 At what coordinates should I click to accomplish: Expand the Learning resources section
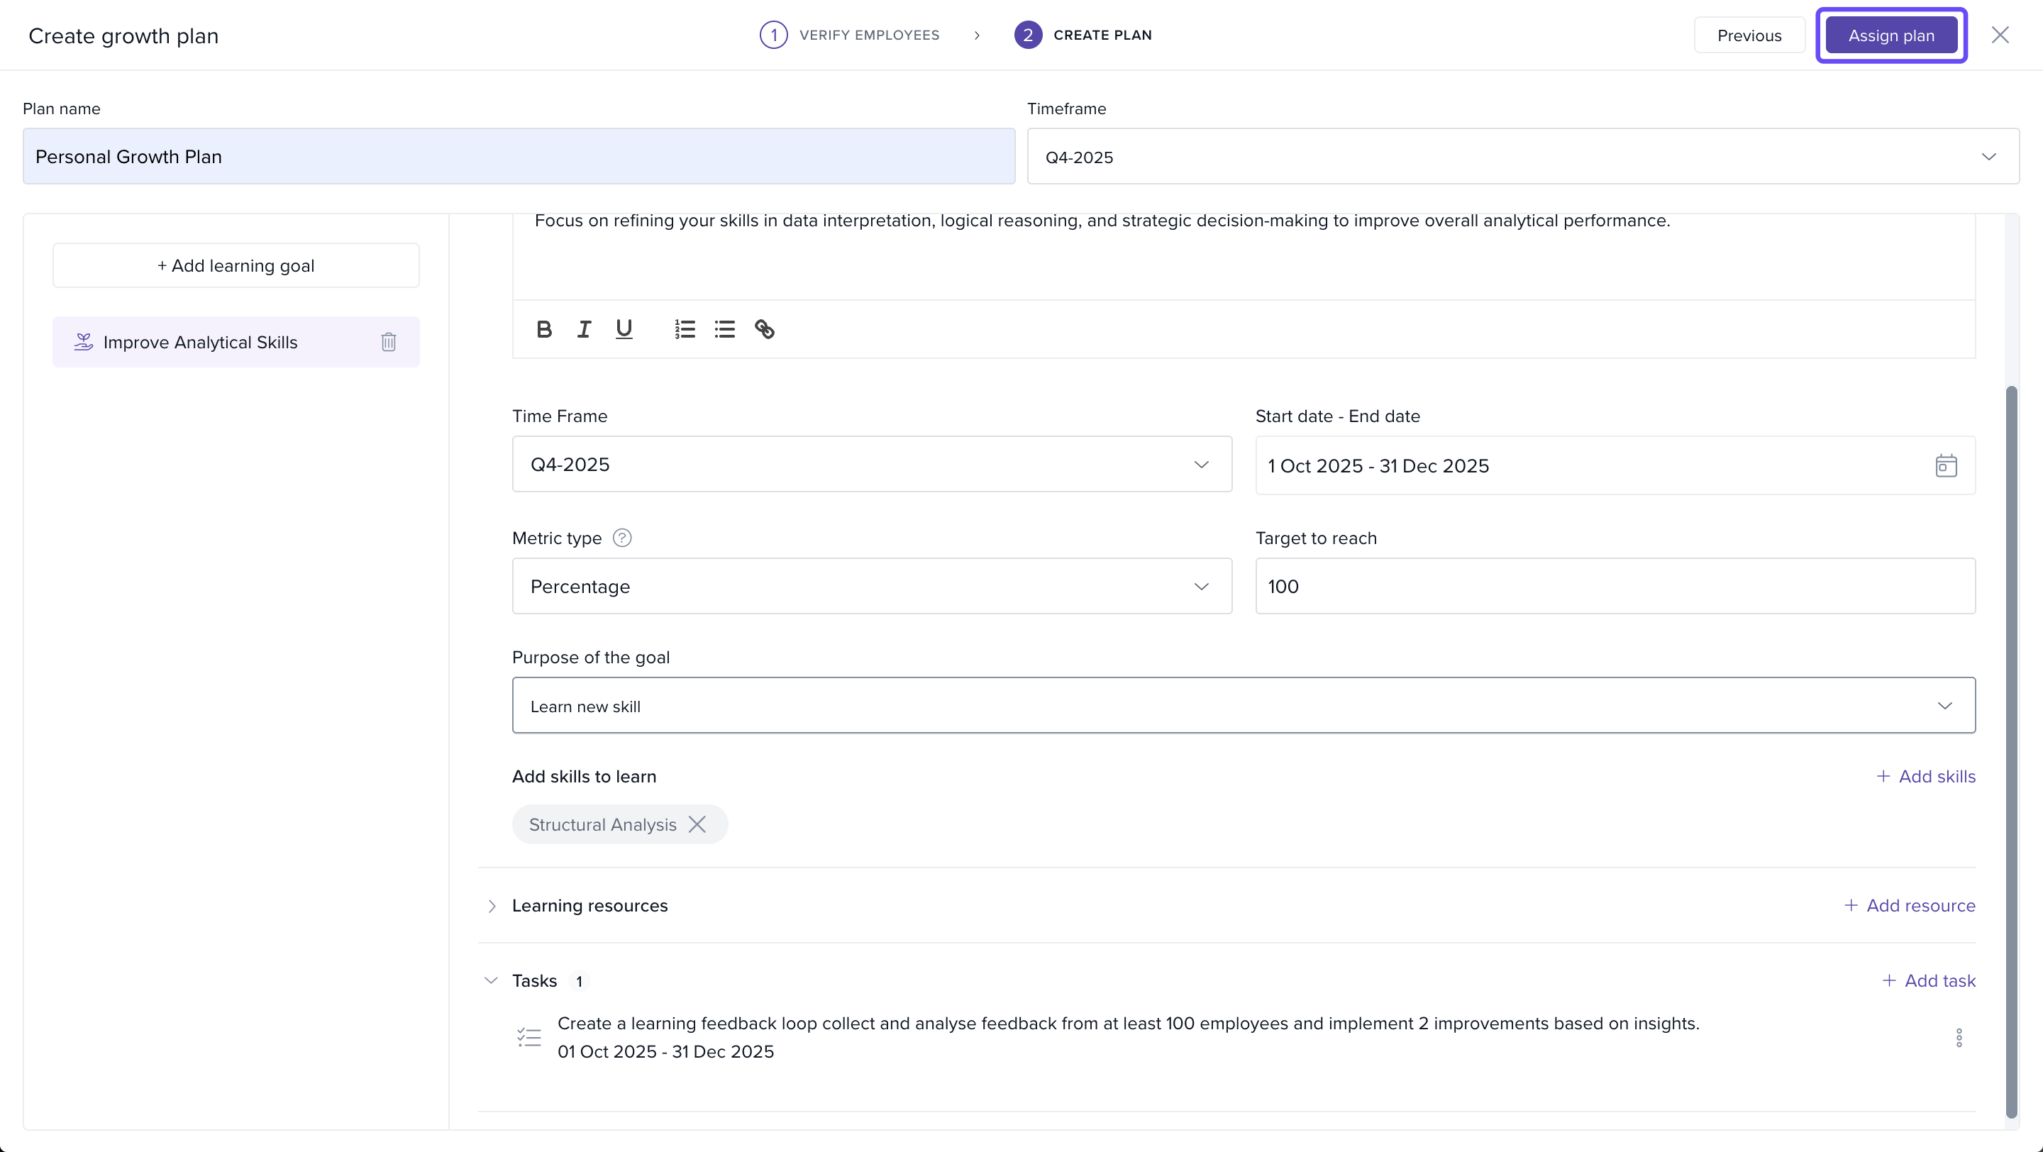point(492,907)
